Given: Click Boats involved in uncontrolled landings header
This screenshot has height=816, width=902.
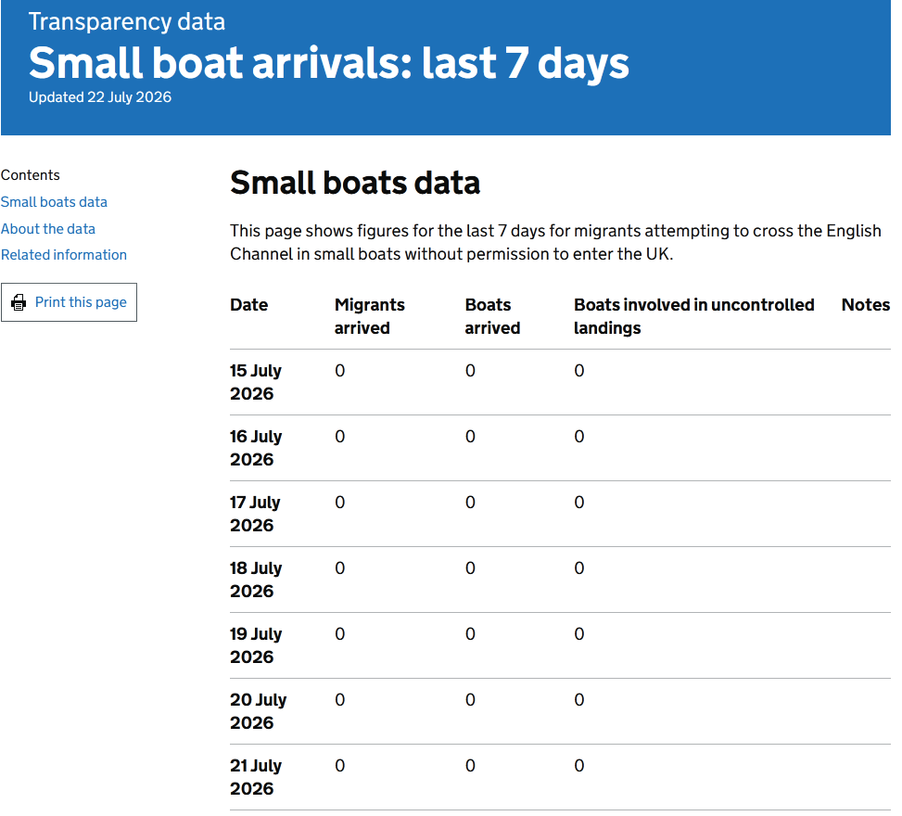Looking at the screenshot, I should point(693,316).
